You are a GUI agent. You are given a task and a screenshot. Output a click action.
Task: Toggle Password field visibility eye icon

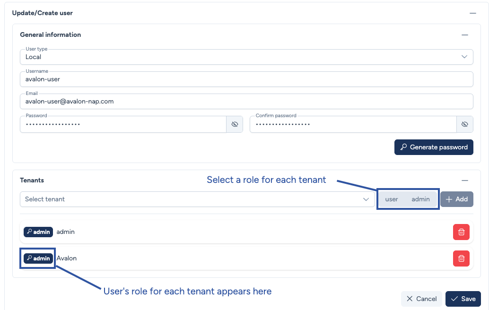tap(235, 124)
